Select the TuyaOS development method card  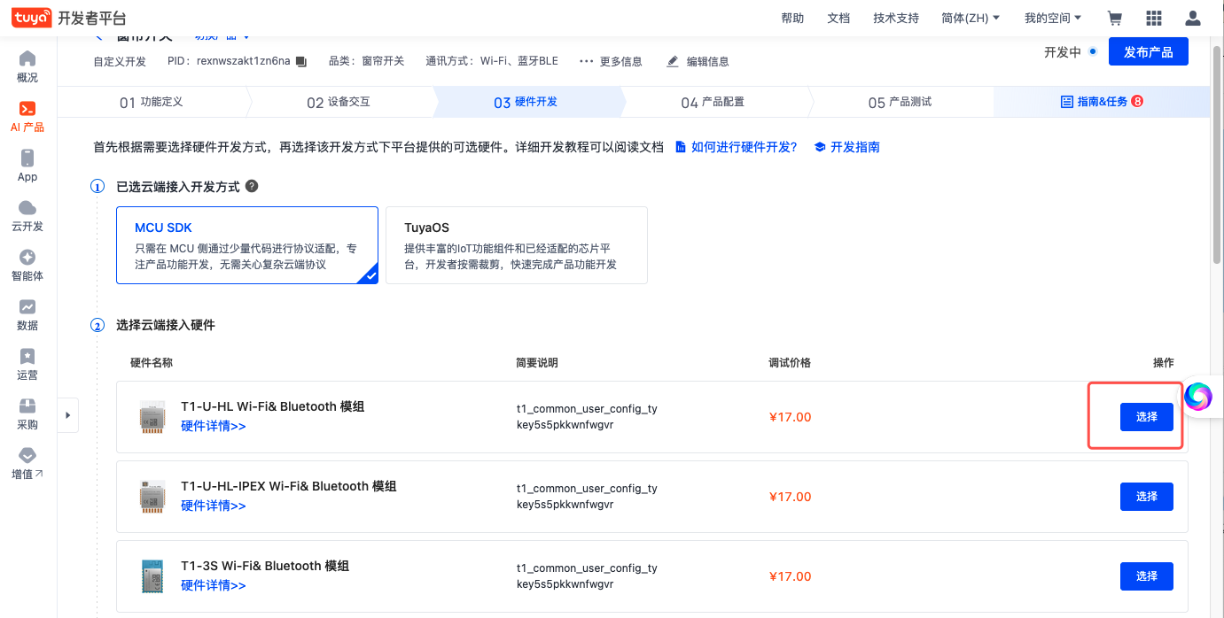(x=517, y=245)
